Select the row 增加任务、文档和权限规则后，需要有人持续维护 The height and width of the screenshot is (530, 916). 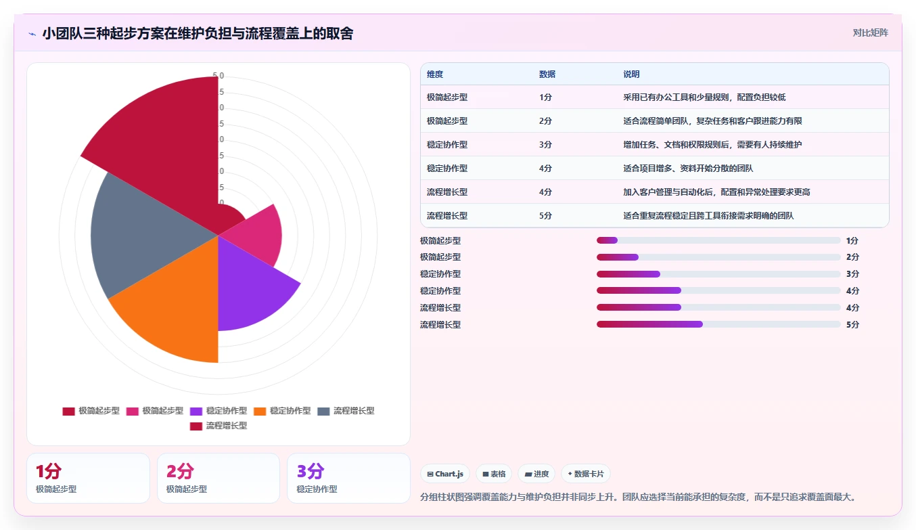pos(654,144)
